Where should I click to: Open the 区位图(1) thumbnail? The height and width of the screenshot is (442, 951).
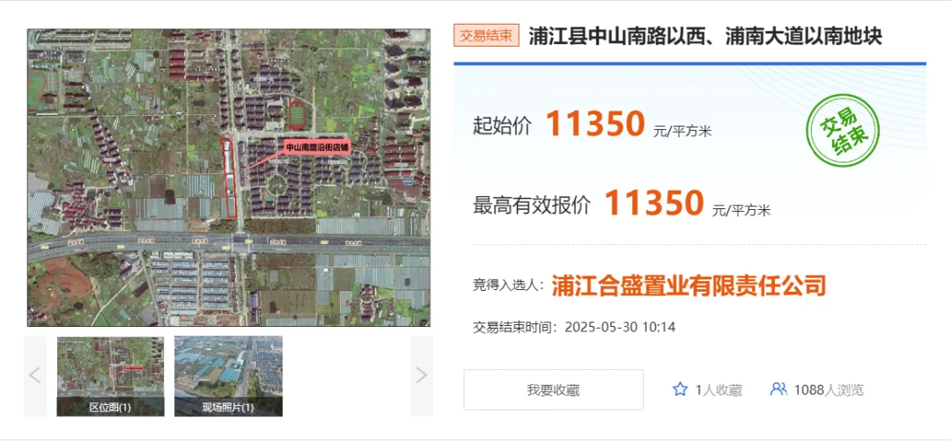click(x=110, y=376)
